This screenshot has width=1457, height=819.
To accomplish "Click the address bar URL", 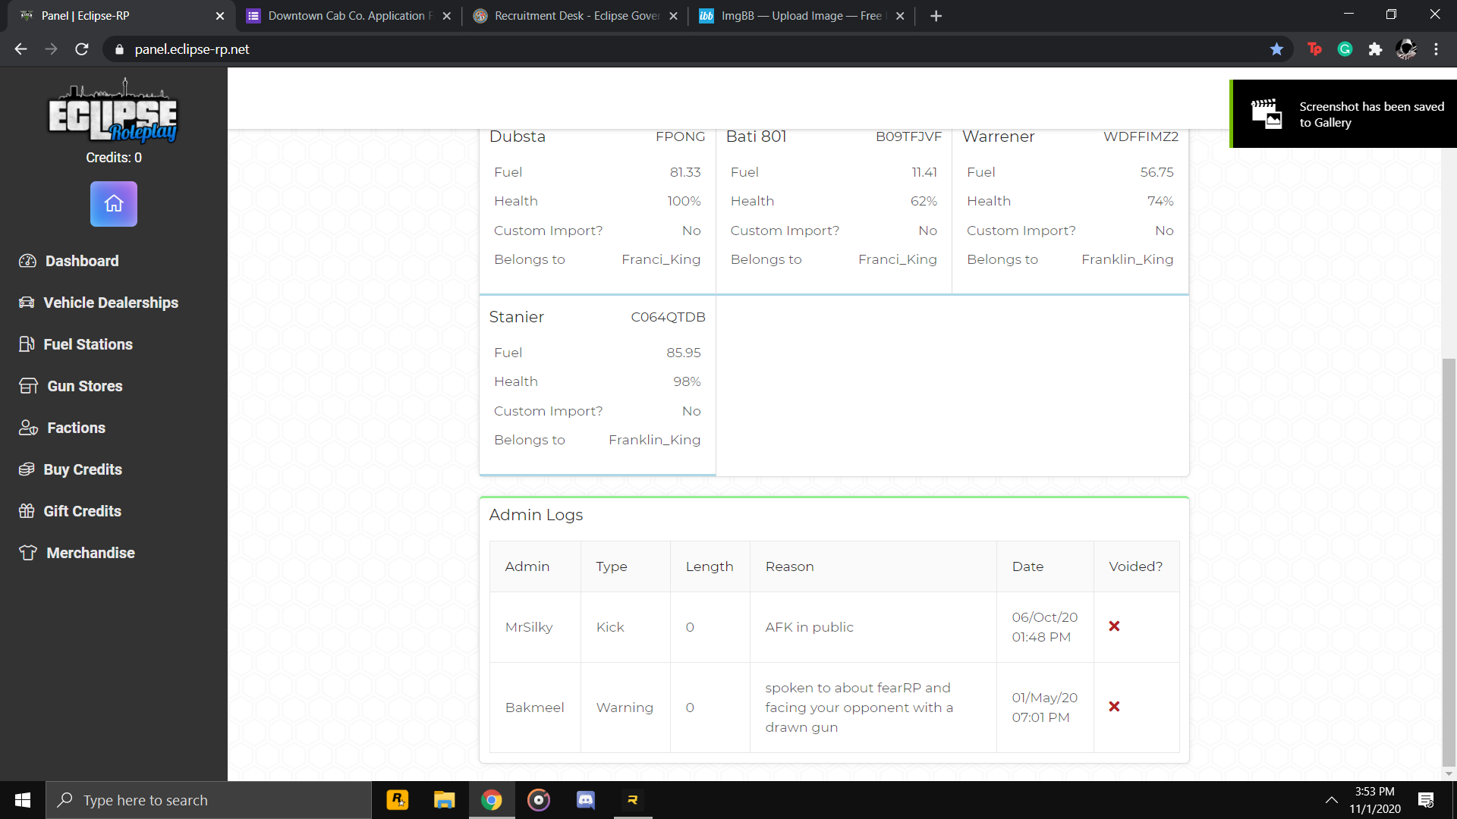I will pos(192,49).
